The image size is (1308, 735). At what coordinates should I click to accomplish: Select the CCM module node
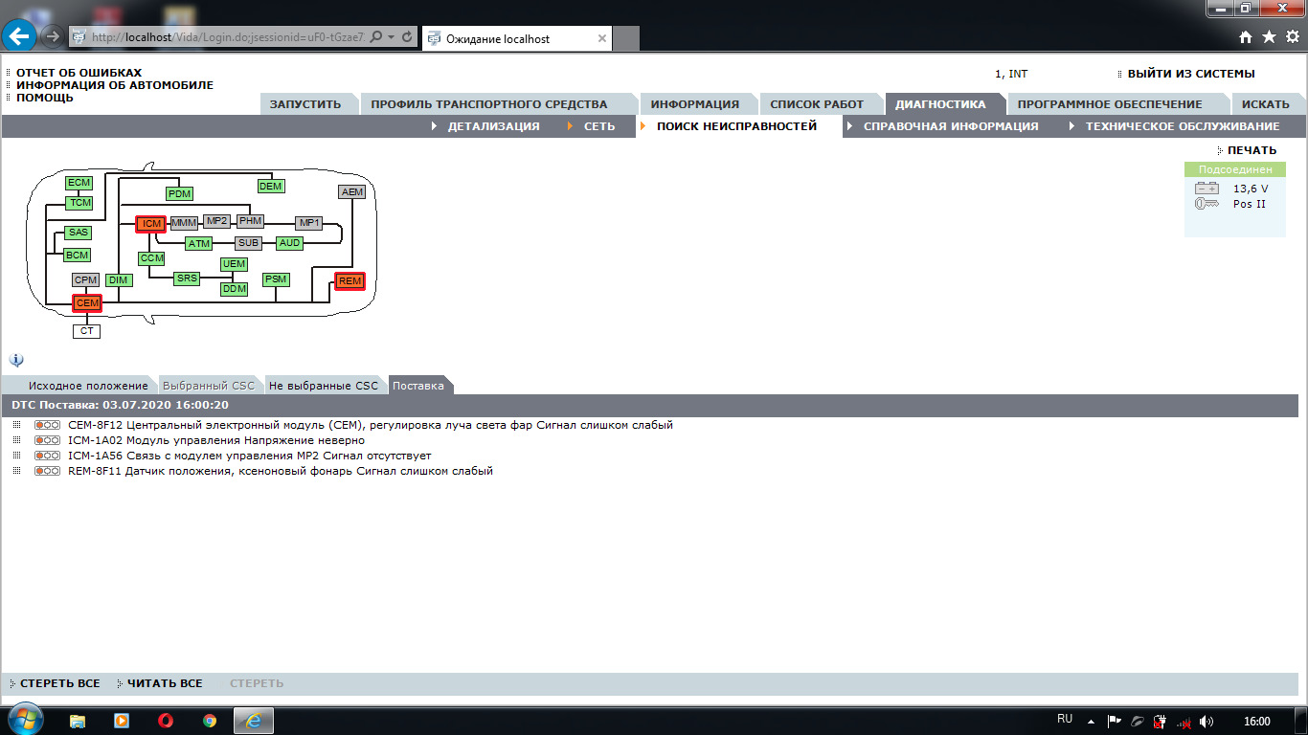pos(152,258)
